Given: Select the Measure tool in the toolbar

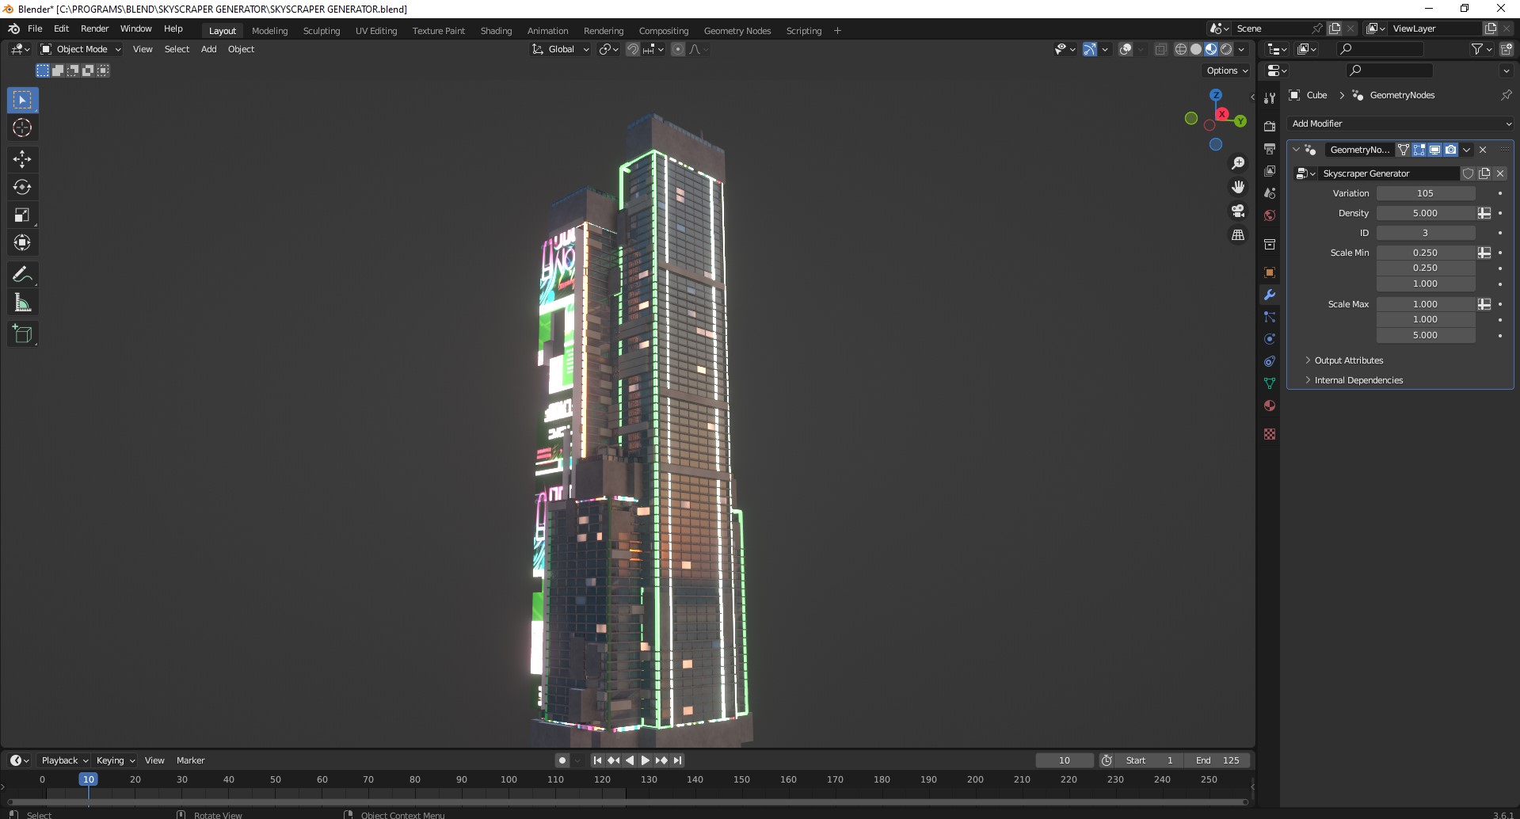Looking at the screenshot, I should (x=22, y=302).
